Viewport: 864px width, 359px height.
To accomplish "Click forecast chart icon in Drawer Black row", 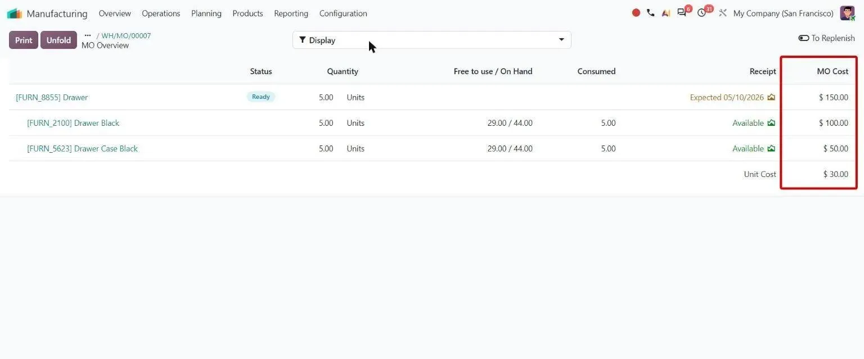I will [x=771, y=123].
